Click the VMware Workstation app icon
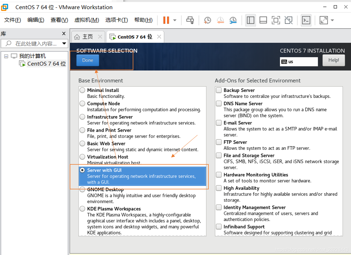This screenshot has width=351, height=255. click(x=5, y=7)
